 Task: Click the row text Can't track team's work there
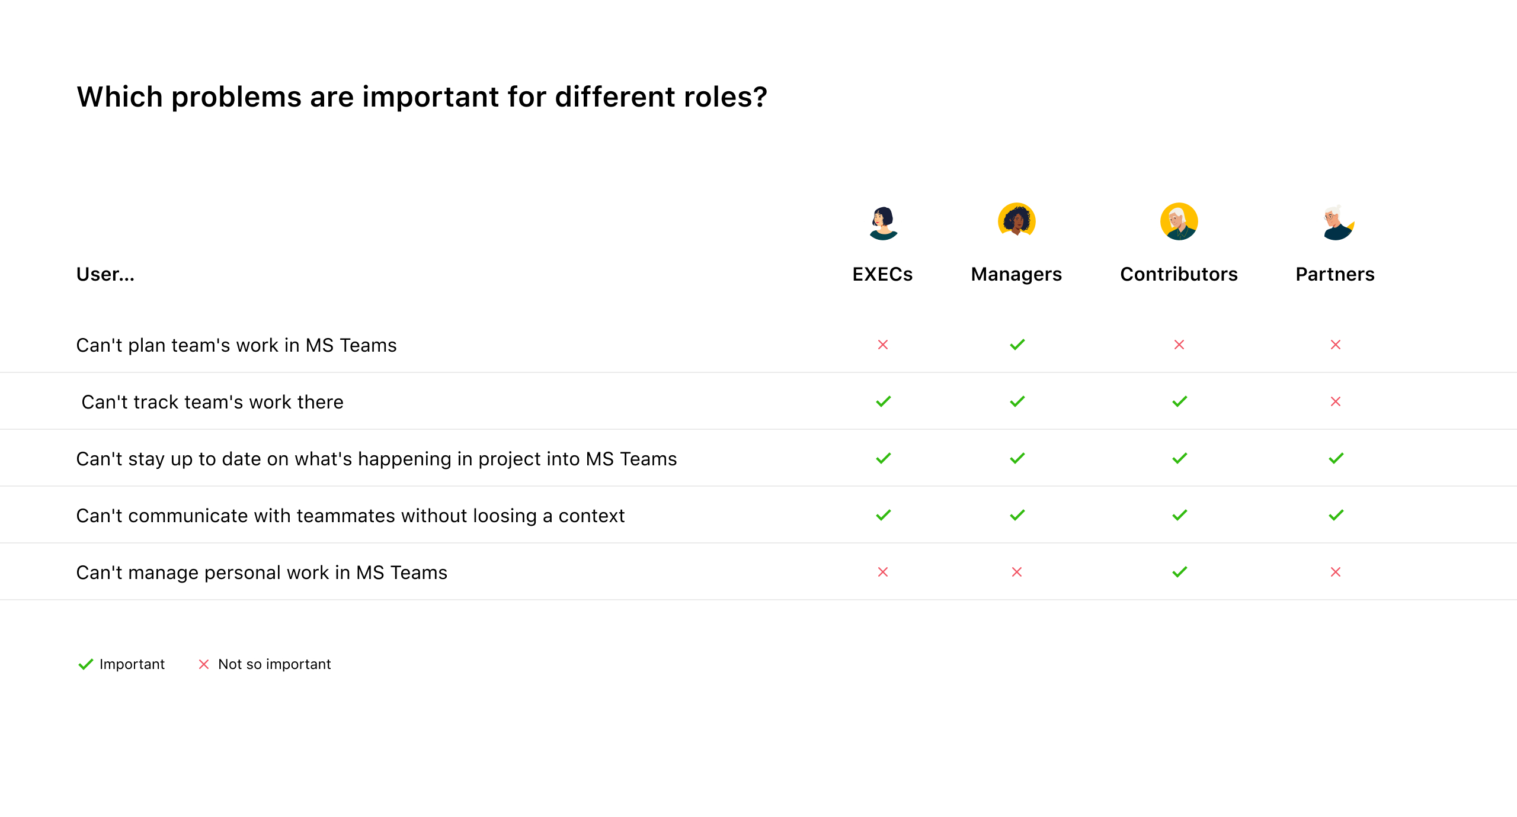212,402
